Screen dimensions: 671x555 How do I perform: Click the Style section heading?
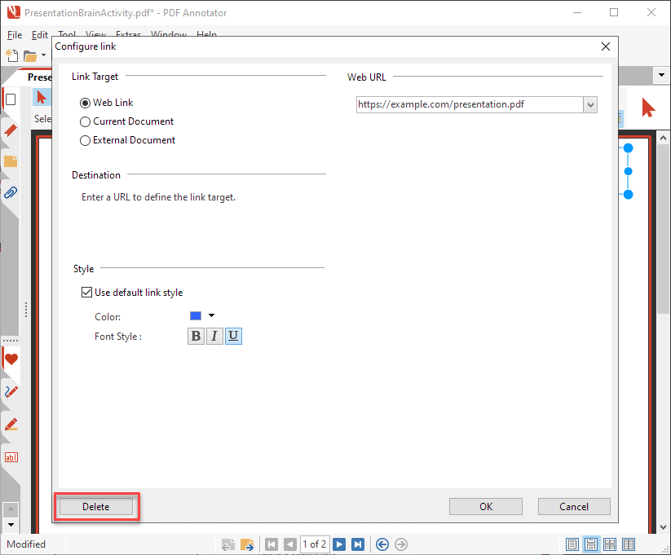point(83,269)
